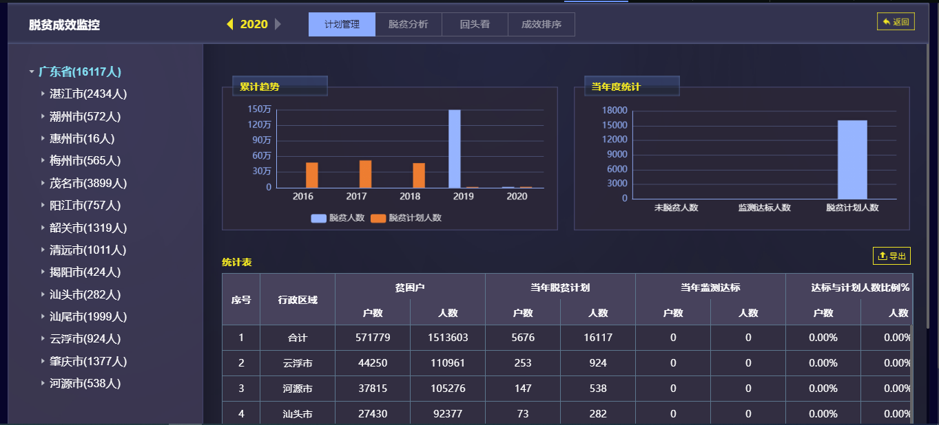Click the 导出 export button

coord(891,256)
